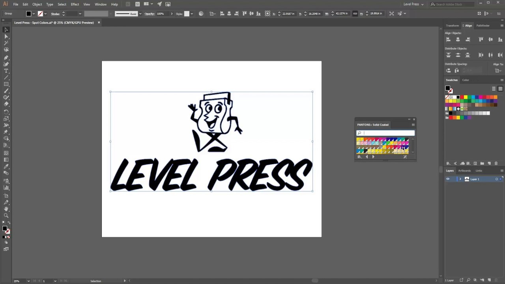Load next Pantone swatch library arrow
Screen dimensions: 505x284
[373, 157]
